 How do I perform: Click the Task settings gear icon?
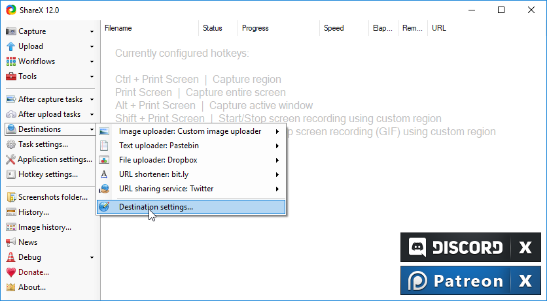pyautogui.click(x=11, y=144)
